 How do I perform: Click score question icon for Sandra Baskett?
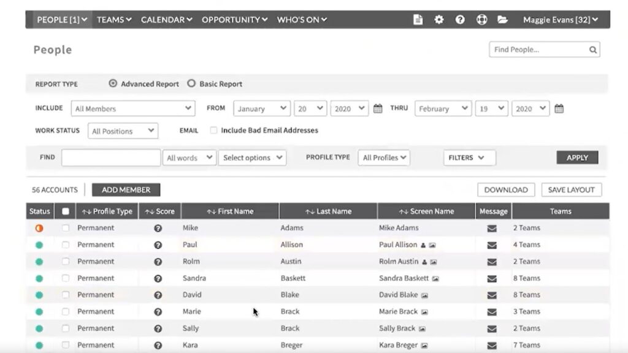click(x=158, y=278)
